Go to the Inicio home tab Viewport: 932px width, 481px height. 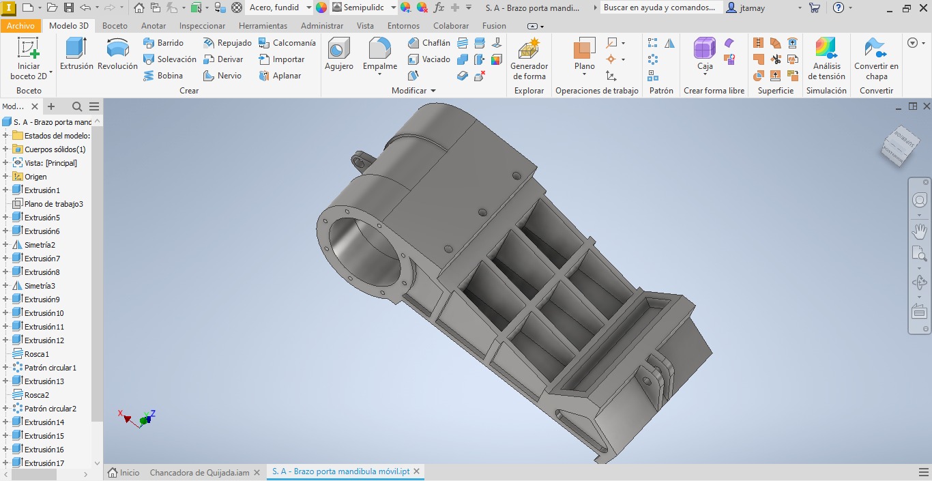(x=123, y=472)
